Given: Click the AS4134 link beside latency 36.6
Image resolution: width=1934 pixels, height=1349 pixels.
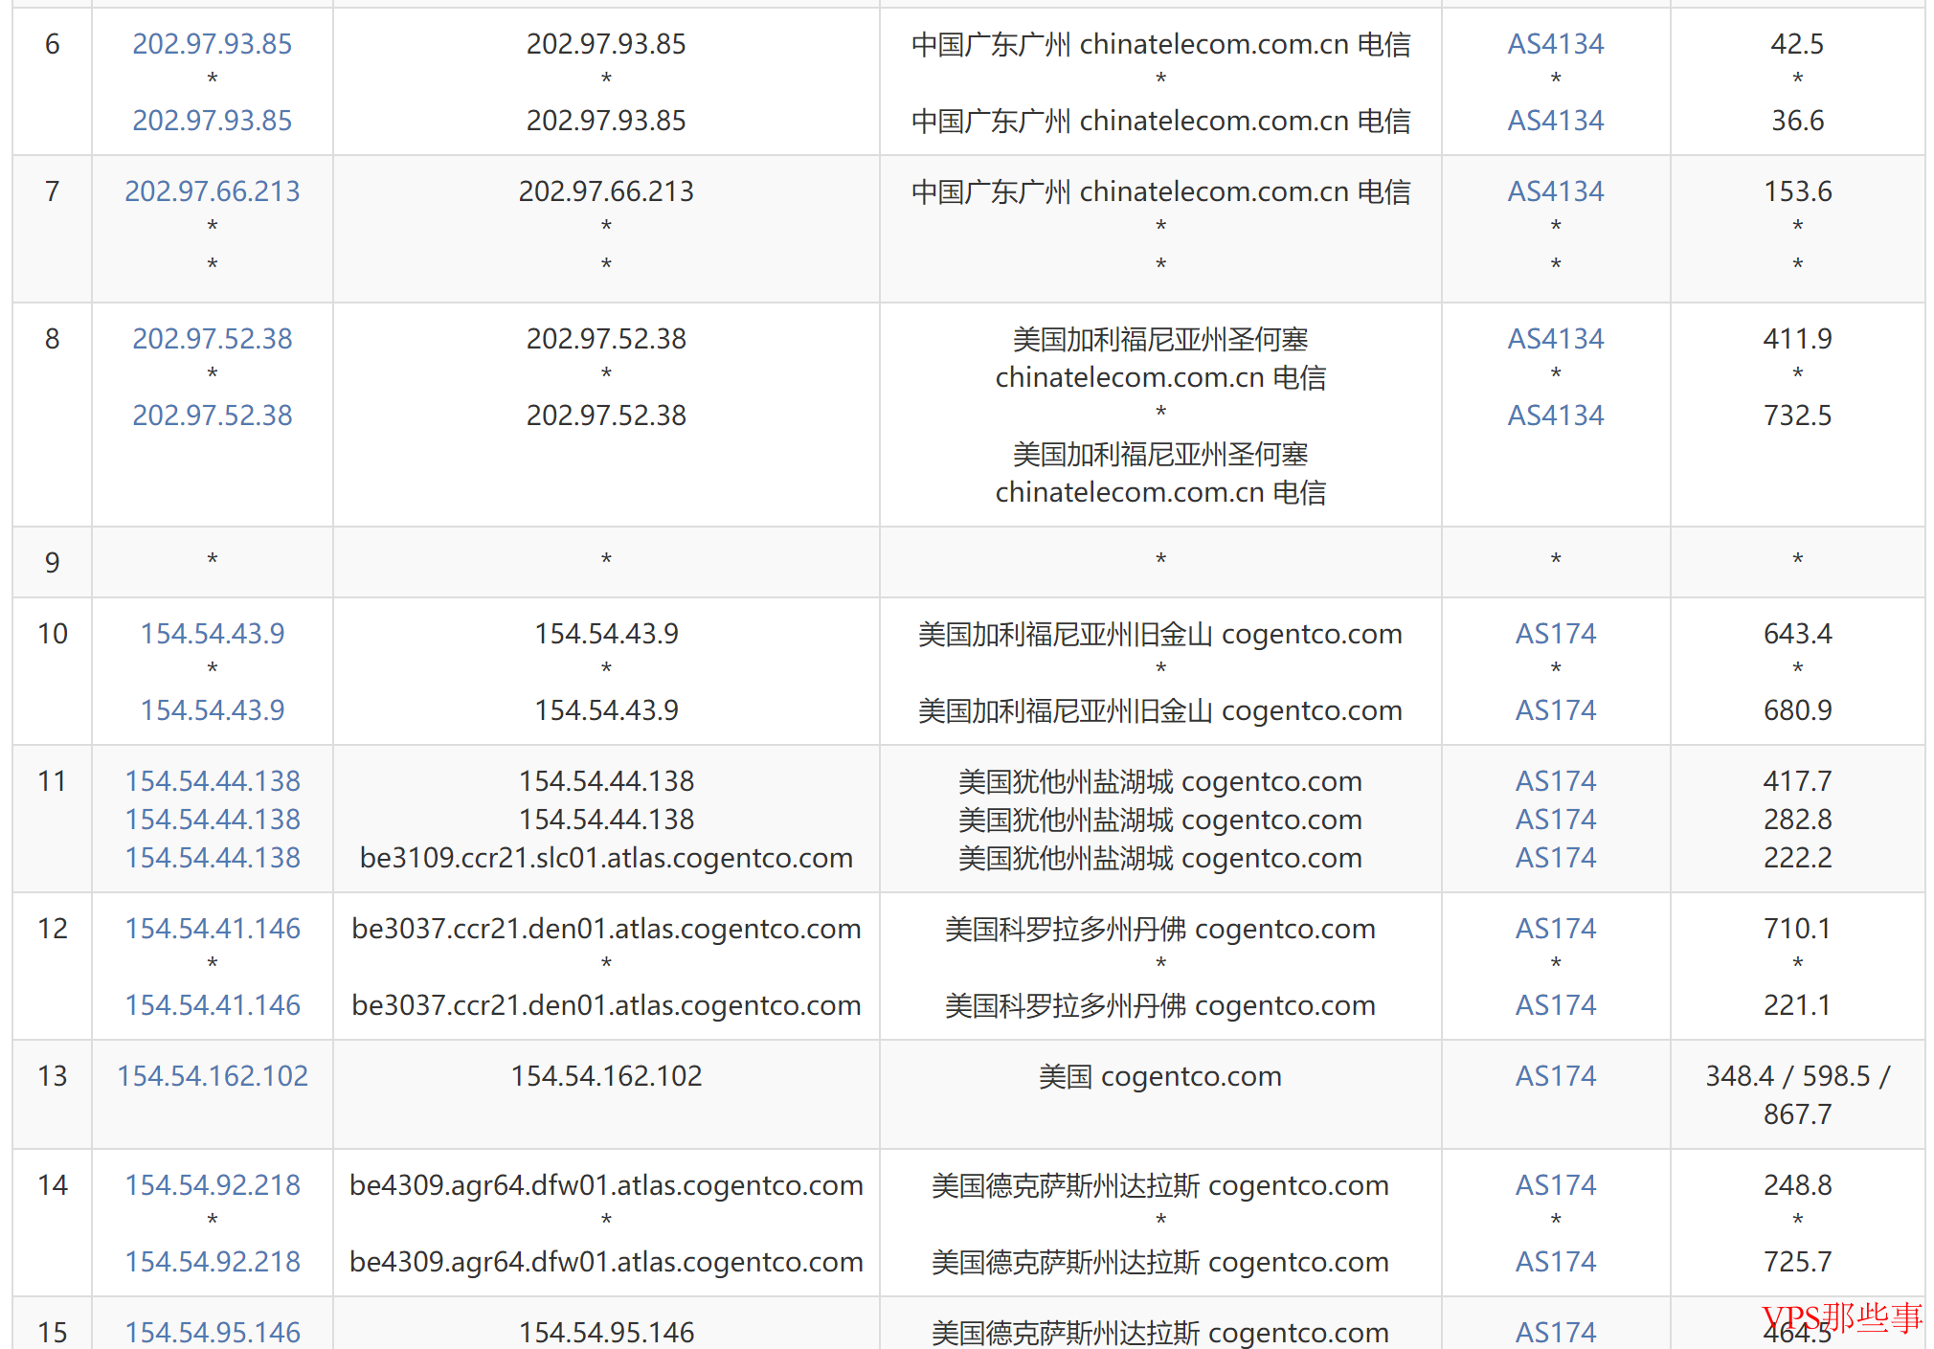Looking at the screenshot, I should tap(1556, 121).
